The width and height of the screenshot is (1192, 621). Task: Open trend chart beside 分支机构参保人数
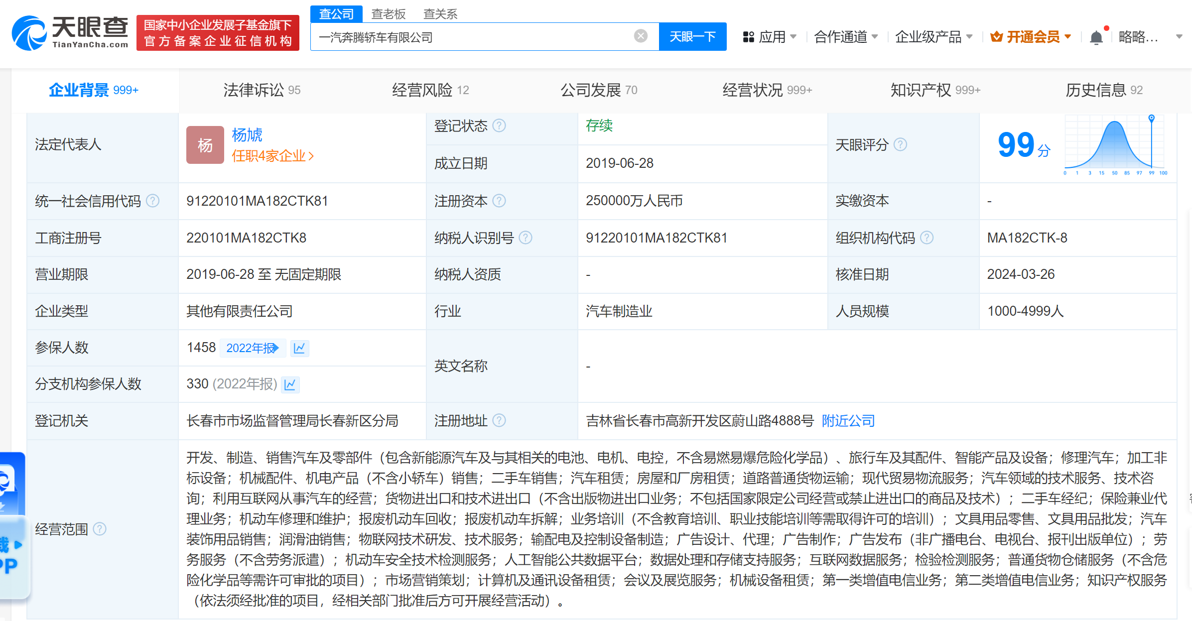tap(290, 384)
